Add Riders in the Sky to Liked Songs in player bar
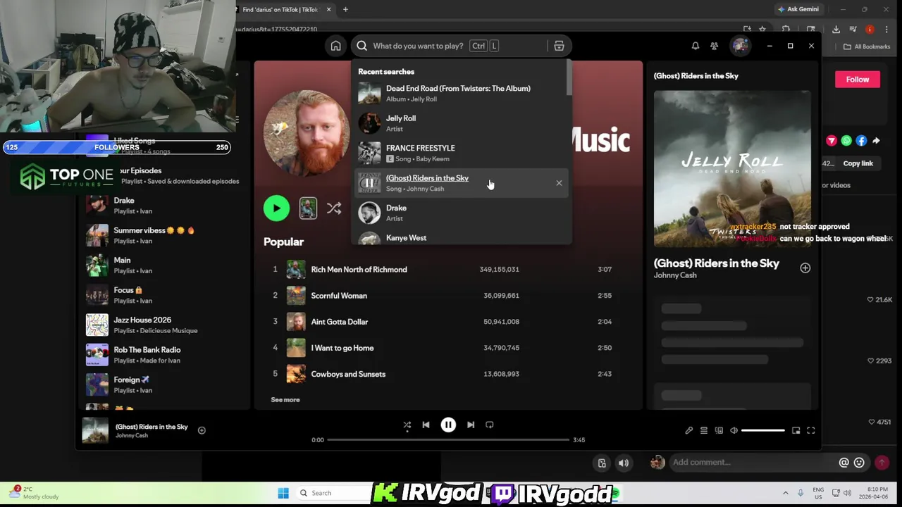 (x=202, y=430)
